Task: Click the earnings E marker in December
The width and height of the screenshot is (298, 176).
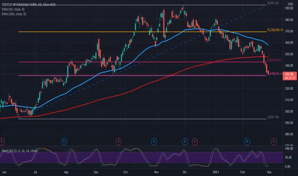Action: tap(195, 141)
